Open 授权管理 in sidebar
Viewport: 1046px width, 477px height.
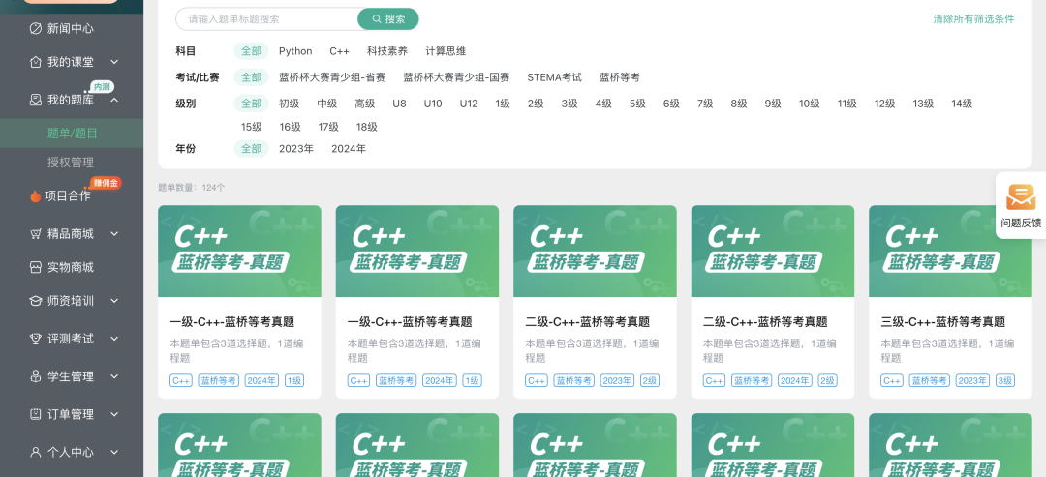(71, 163)
